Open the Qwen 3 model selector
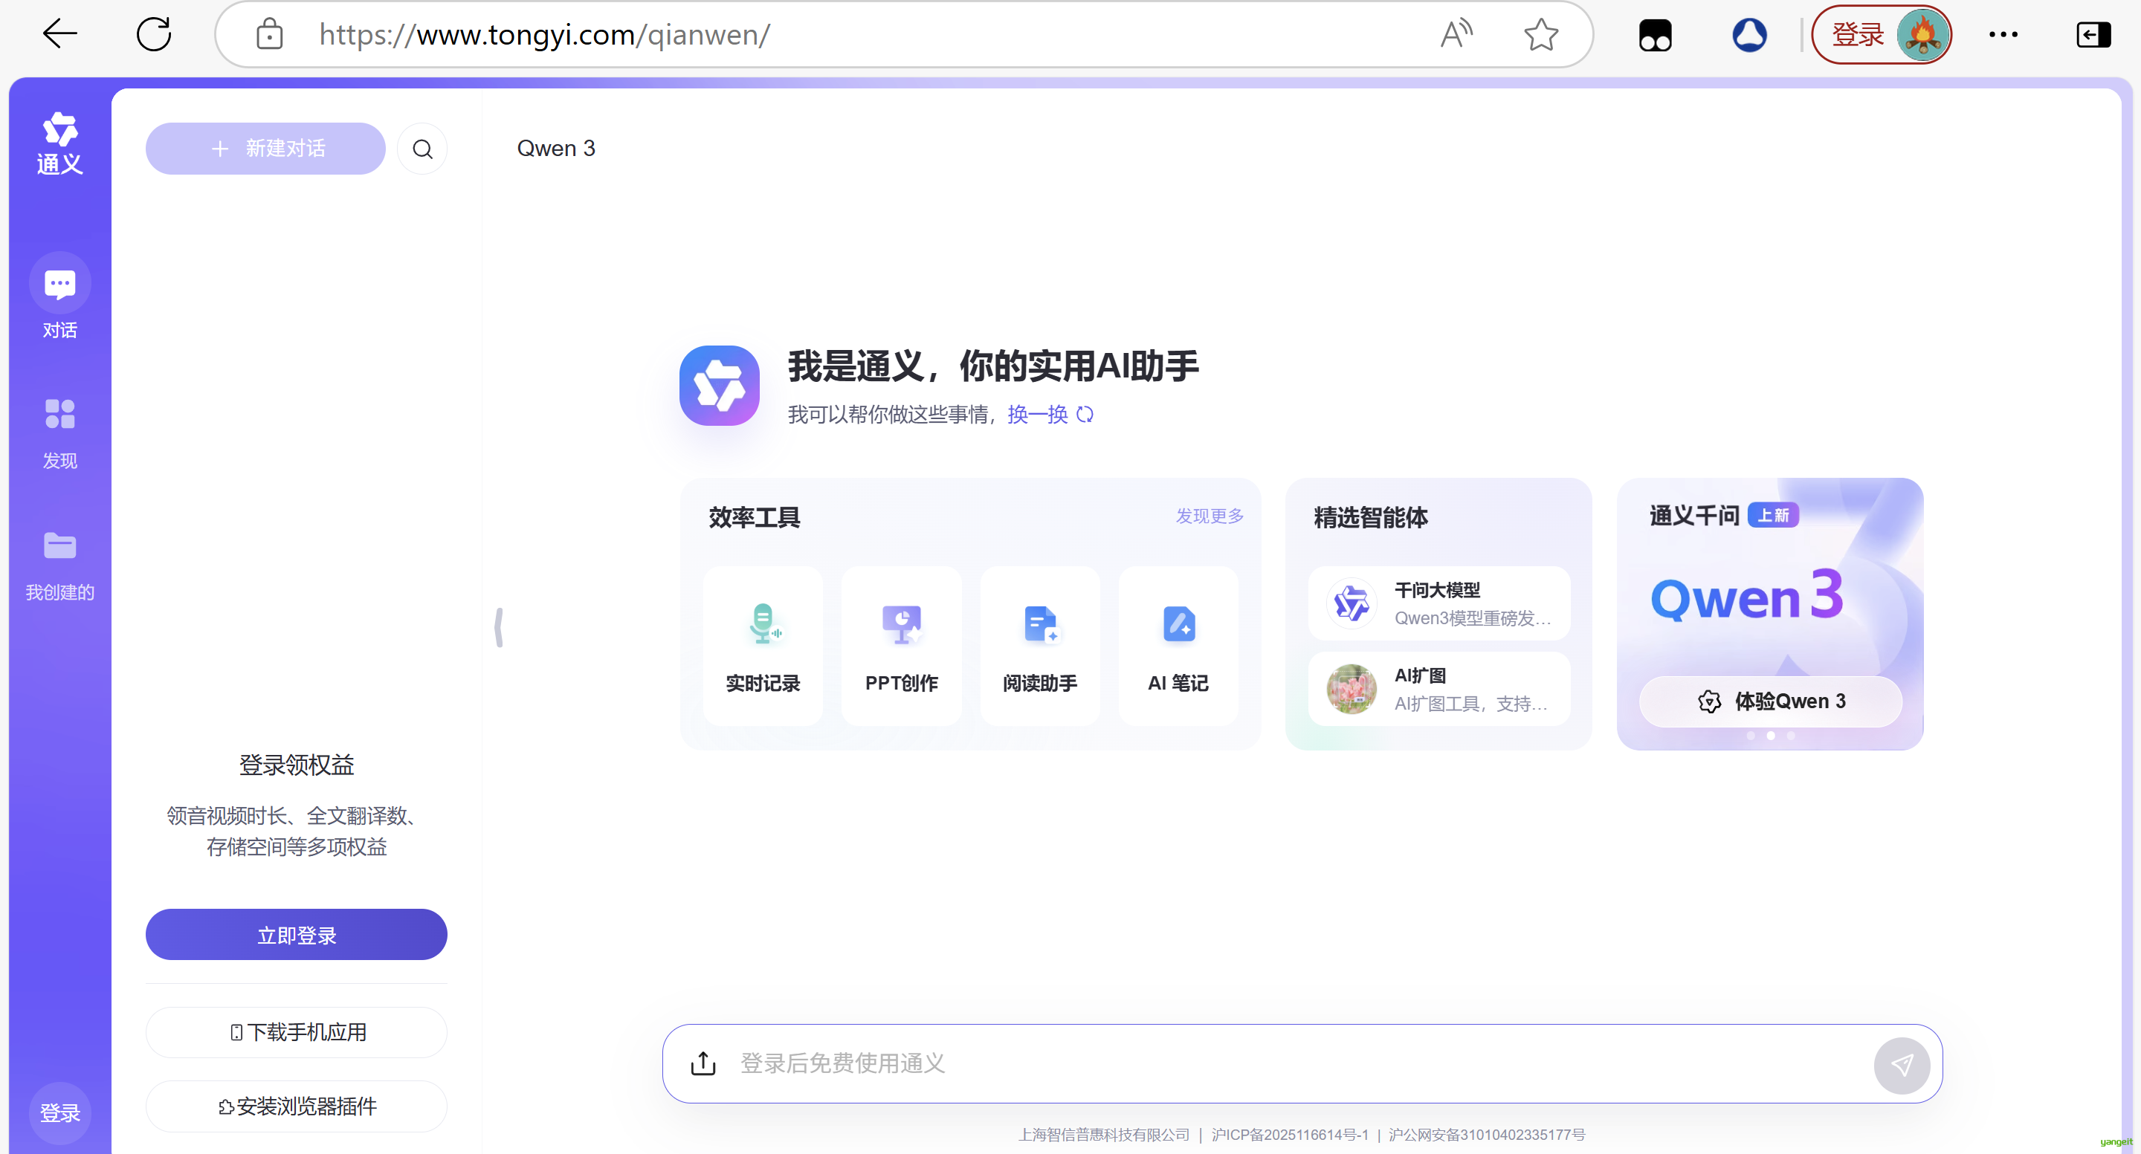This screenshot has width=2141, height=1154. coord(556,149)
